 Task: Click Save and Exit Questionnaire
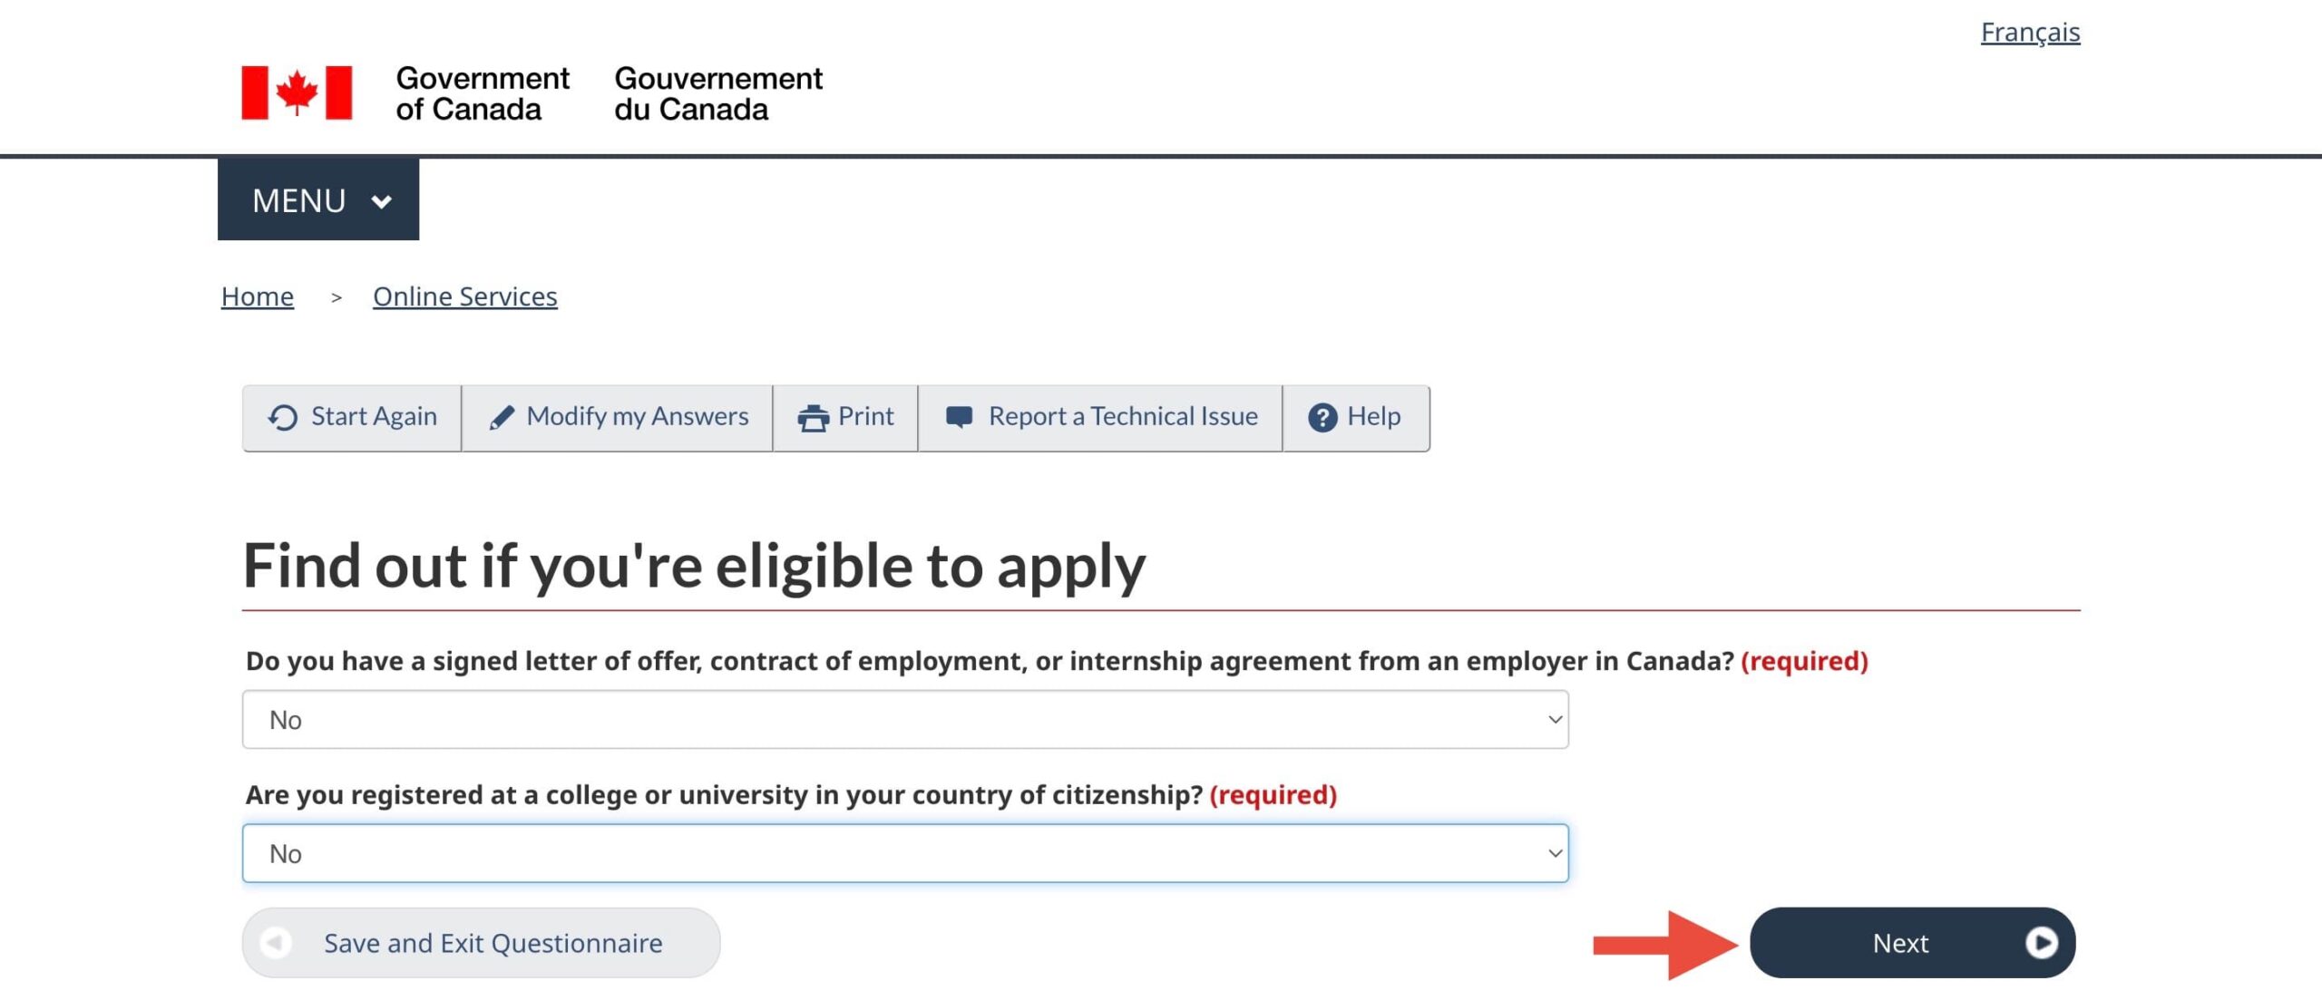[493, 943]
